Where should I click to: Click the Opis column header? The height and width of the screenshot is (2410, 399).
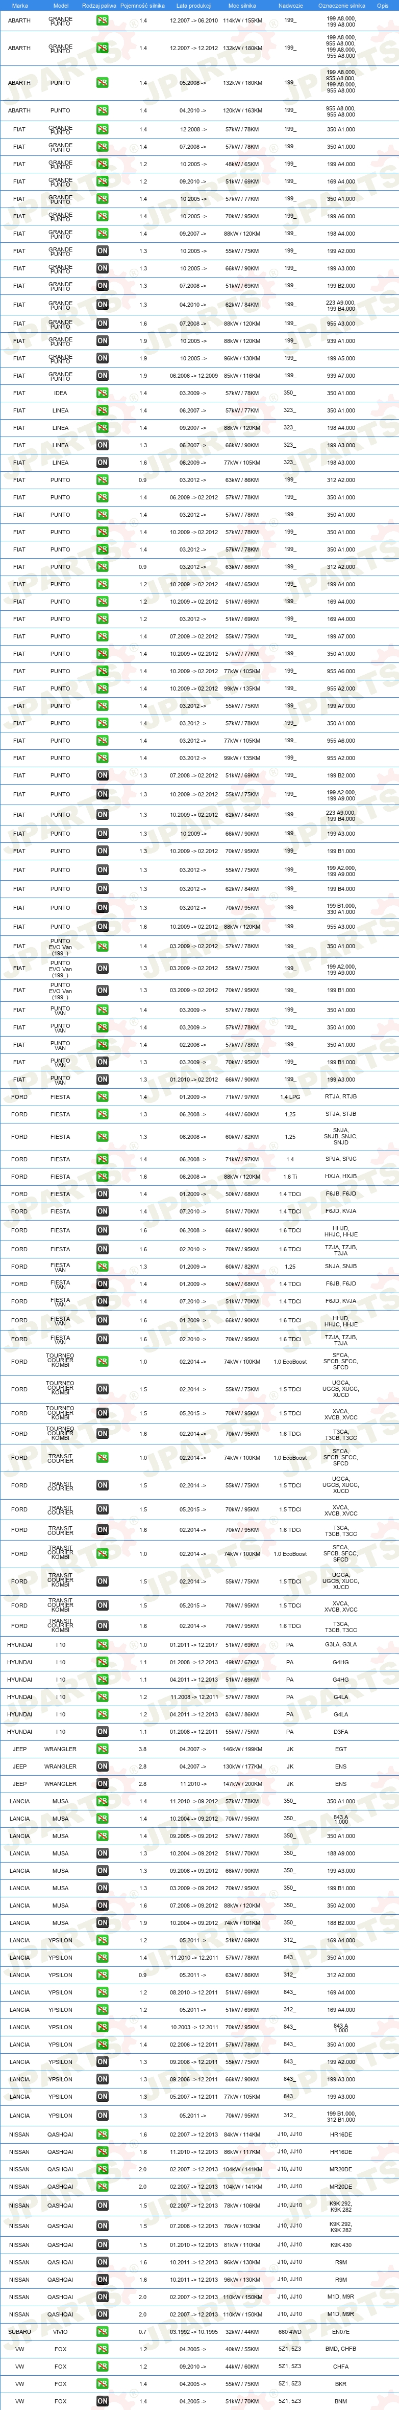pos(383,5)
